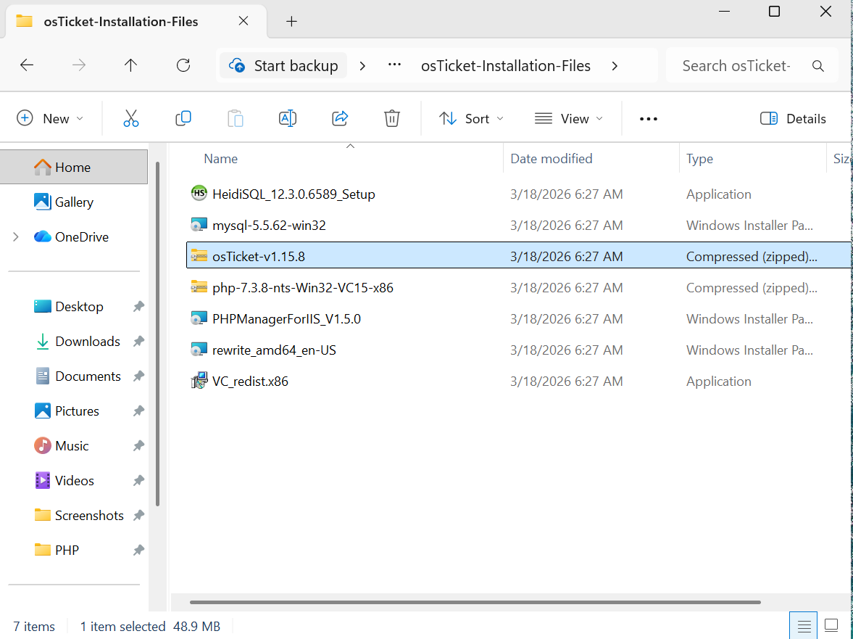The height and width of the screenshot is (639, 853).
Task: Refresh the current folder view
Action: (183, 65)
